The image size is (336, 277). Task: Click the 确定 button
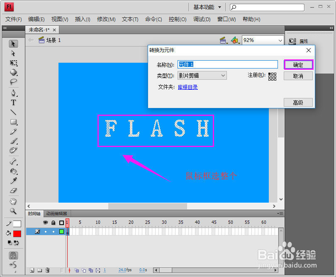(x=298, y=65)
